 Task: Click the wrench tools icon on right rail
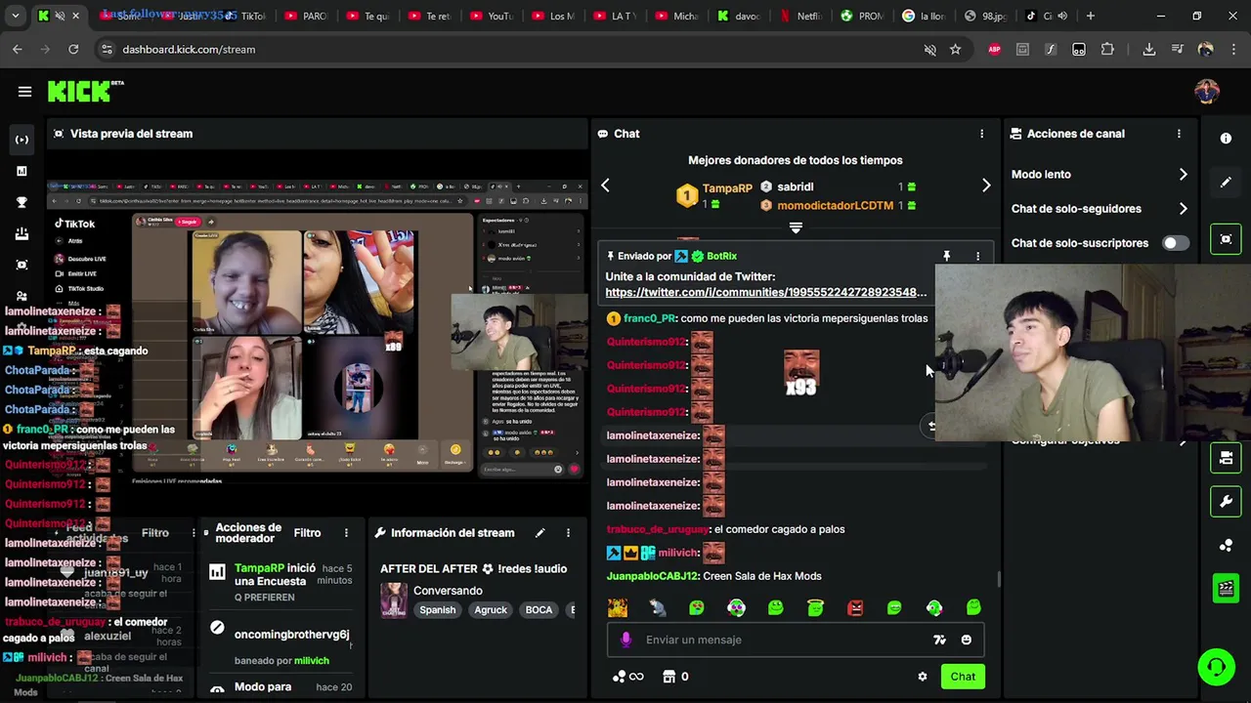(1226, 501)
